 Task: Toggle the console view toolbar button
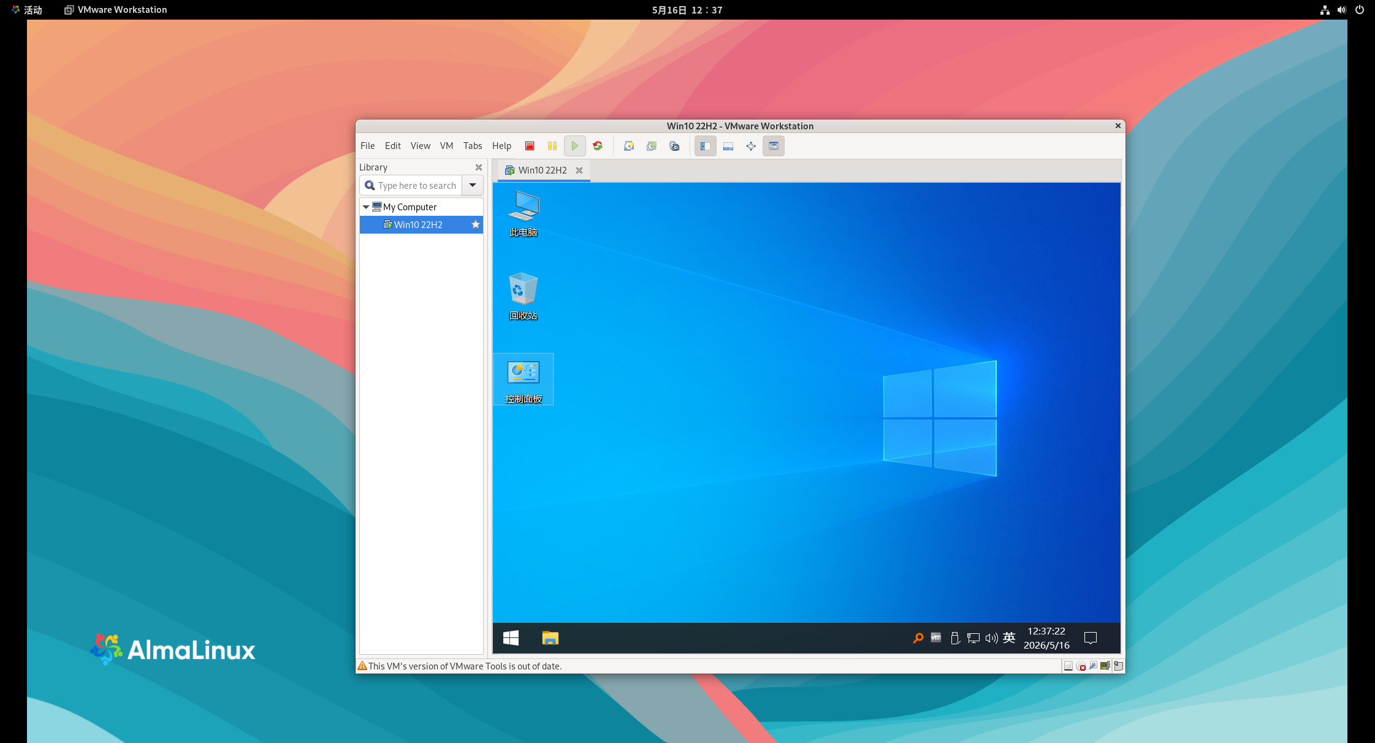click(x=774, y=146)
